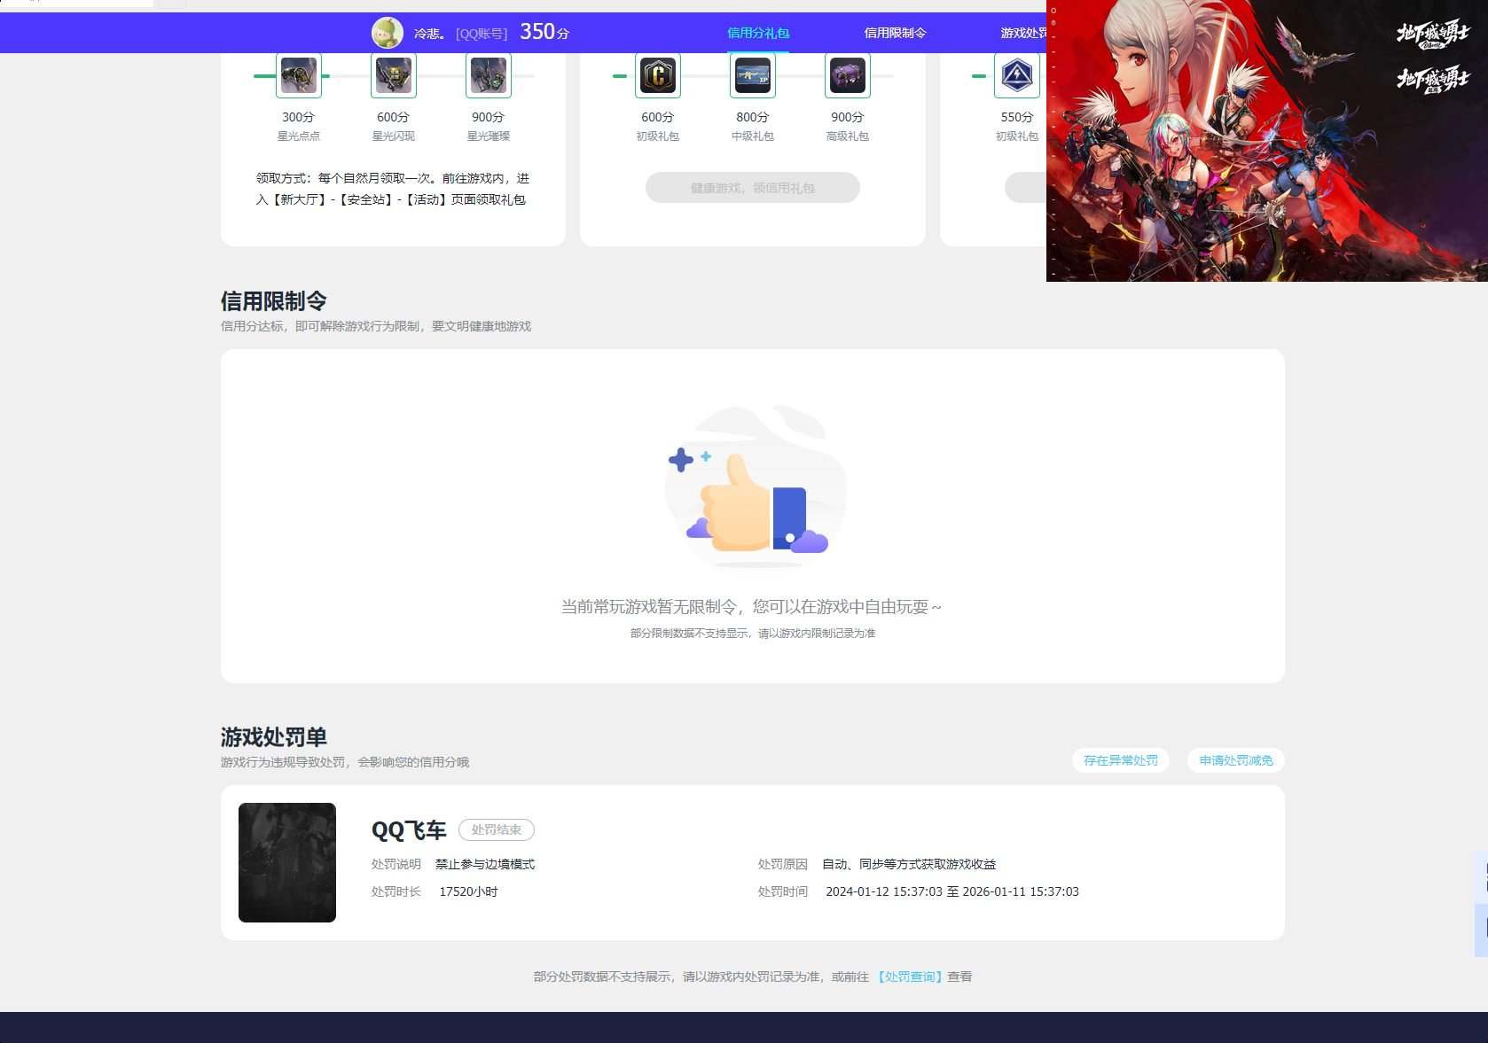The height and width of the screenshot is (1043, 1488).
Task: Click the 350分 credit score
Action: click(x=544, y=32)
